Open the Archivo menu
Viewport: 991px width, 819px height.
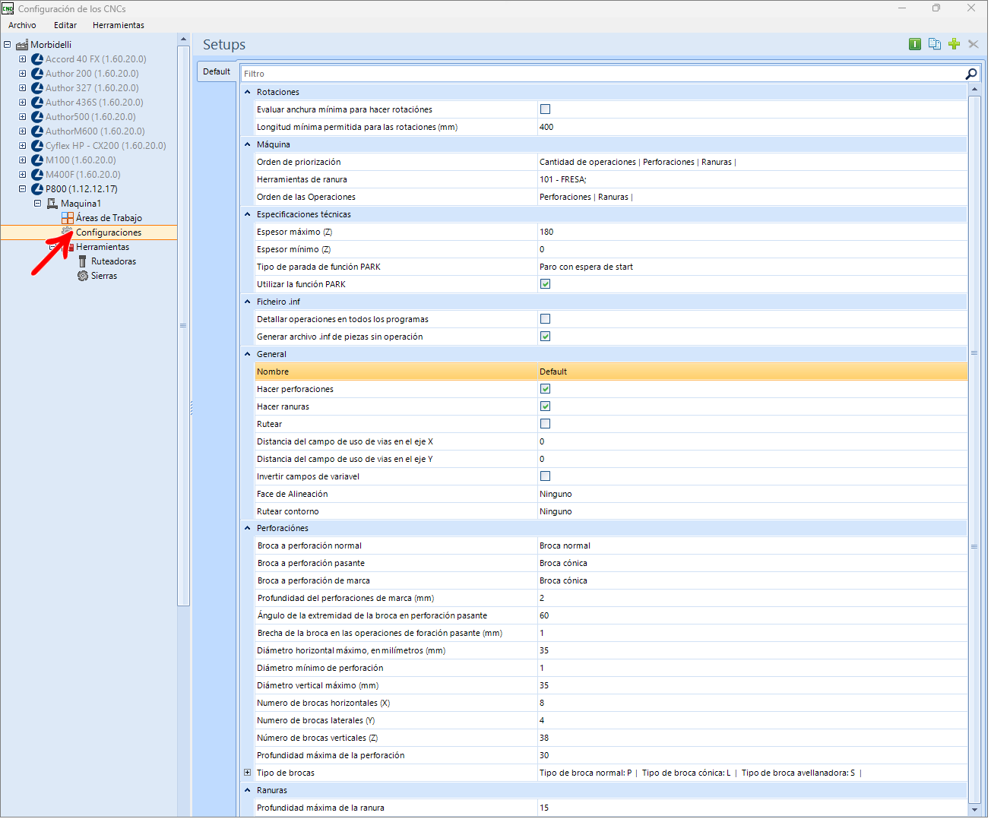pos(22,25)
